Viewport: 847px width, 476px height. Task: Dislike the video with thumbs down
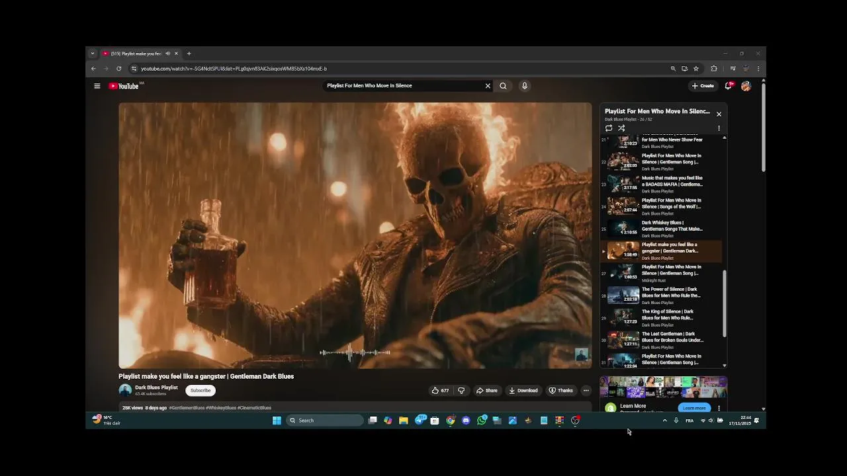(x=461, y=391)
